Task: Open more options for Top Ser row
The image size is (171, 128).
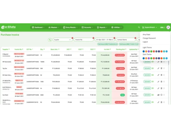Action: tap(164, 68)
